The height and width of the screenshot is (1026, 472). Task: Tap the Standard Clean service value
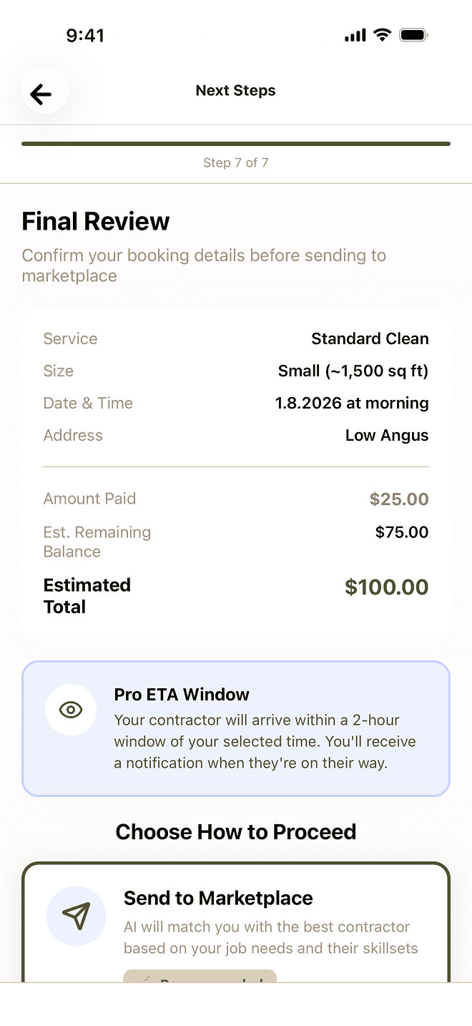(370, 339)
